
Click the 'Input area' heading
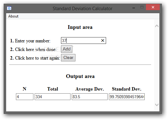(x=80, y=27)
